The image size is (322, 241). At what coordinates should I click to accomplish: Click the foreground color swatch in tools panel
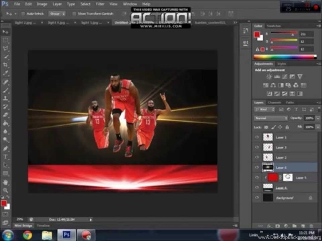coord(4,204)
